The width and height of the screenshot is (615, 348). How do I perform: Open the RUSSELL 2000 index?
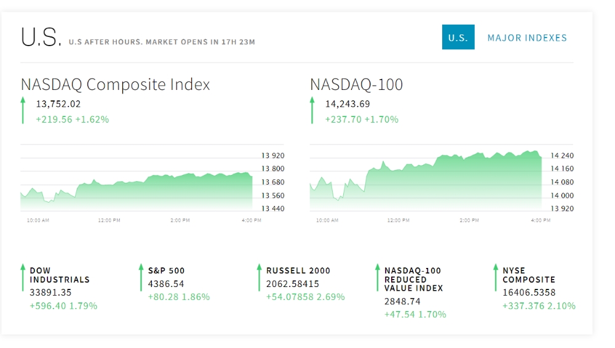tap(298, 270)
